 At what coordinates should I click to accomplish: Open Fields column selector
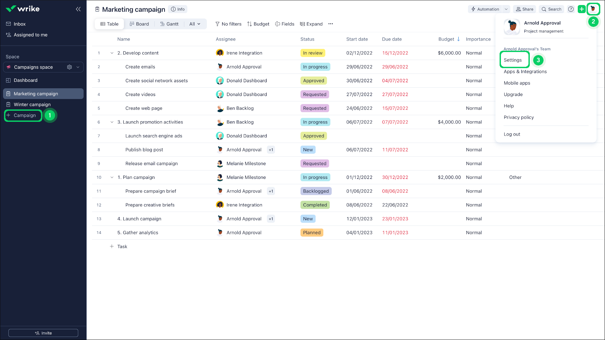(285, 24)
